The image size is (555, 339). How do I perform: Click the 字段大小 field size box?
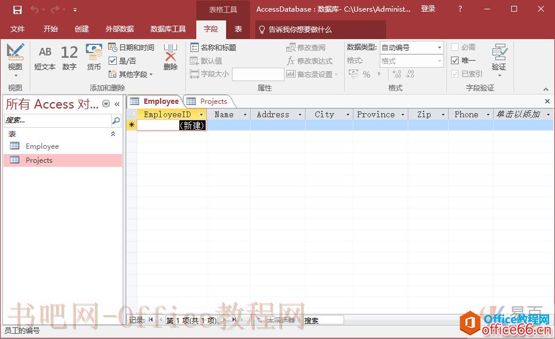(x=258, y=74)
